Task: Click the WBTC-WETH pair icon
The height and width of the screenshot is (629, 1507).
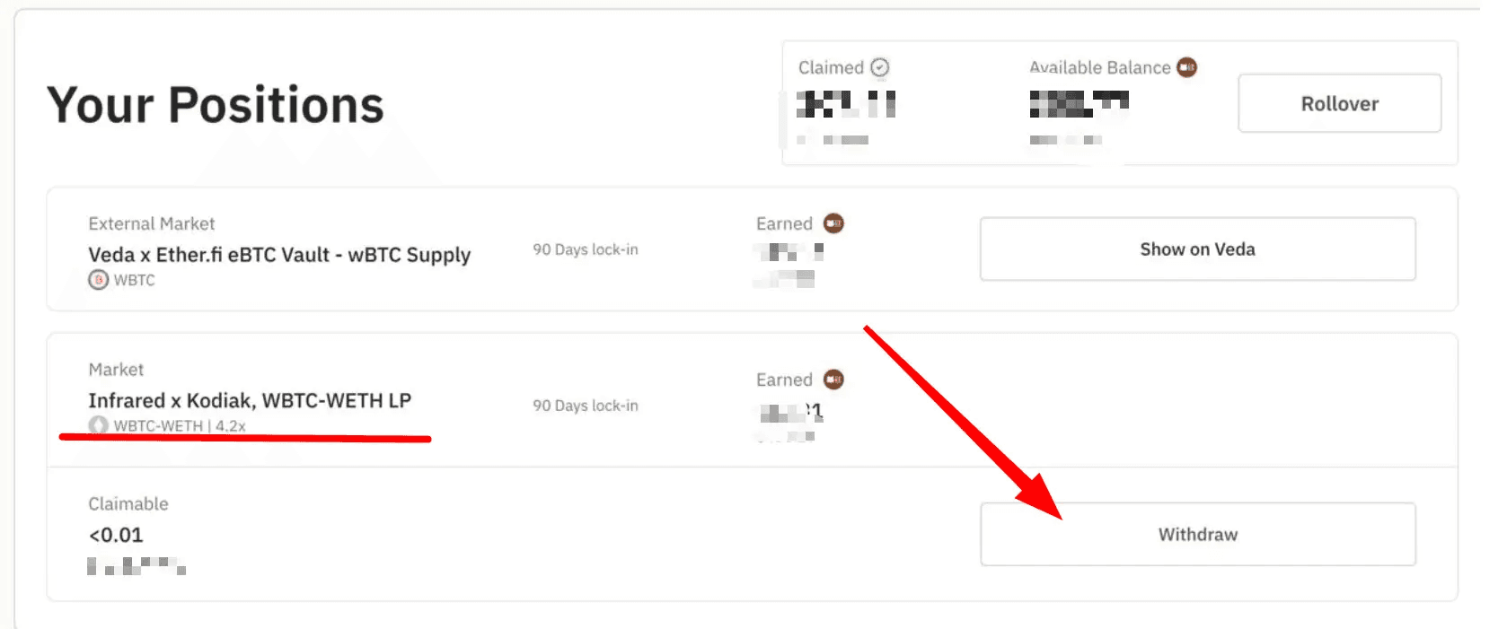Action: coord(98,425)
